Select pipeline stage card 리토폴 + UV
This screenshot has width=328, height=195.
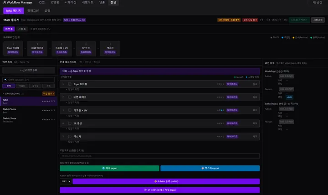61,49
